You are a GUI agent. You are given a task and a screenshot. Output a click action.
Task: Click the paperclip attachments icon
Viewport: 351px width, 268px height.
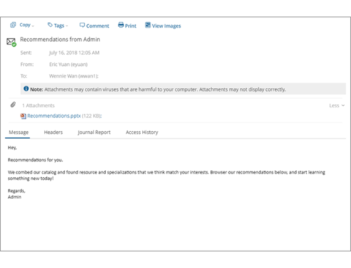pyautogui.click(x=13, y=105)
